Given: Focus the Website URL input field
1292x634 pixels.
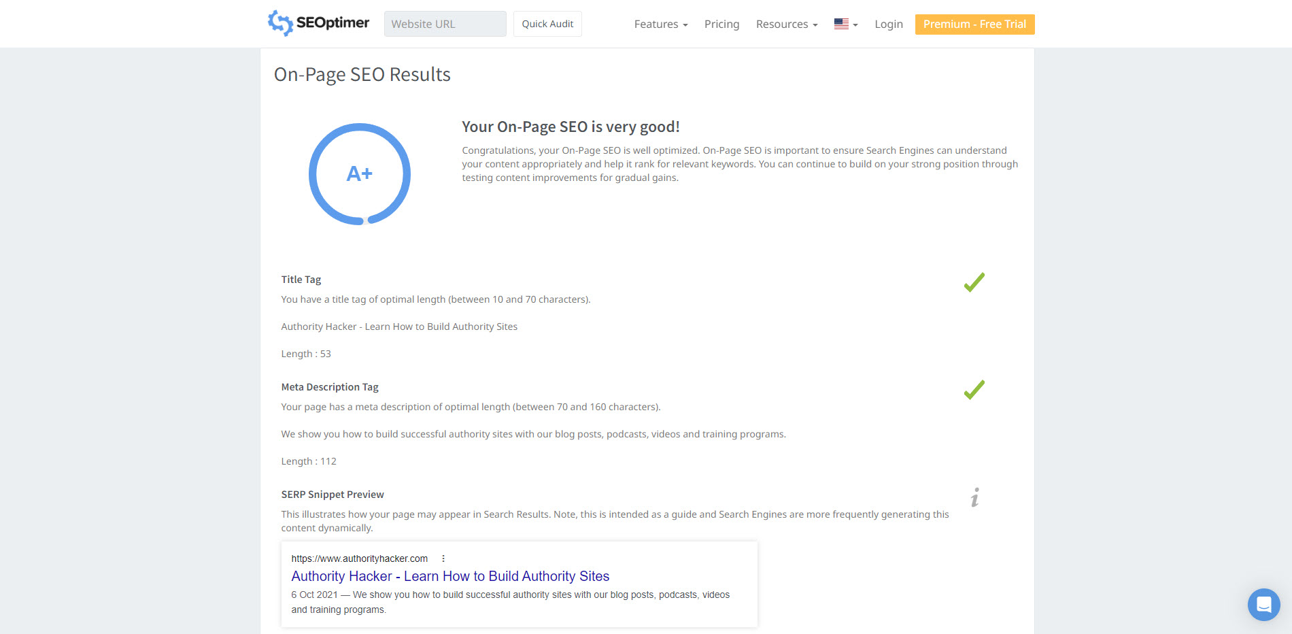Looking at the screenshot, I should tap(445, 24).
